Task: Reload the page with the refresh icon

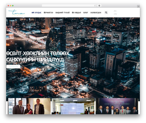Action: 95,6
